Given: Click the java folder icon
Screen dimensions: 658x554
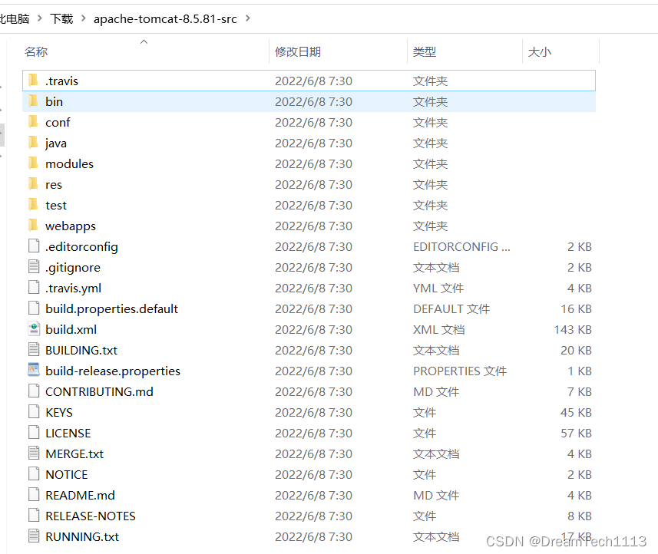Looking at the screenshot, I should [34, 143].
